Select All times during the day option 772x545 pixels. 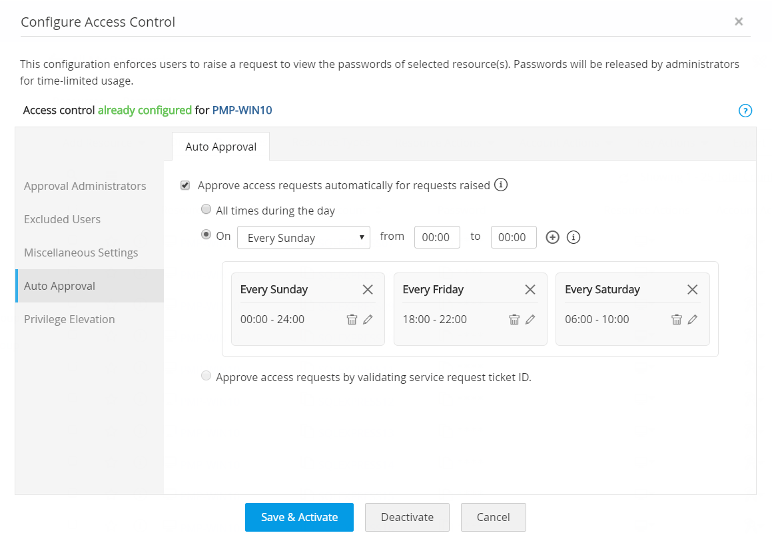coord(206,210)
